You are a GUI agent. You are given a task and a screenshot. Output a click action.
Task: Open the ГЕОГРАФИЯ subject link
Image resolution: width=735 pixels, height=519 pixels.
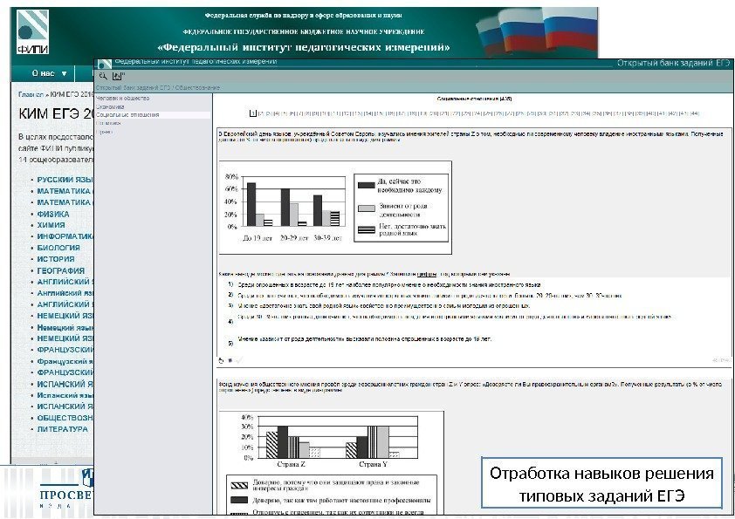point(60,270)
